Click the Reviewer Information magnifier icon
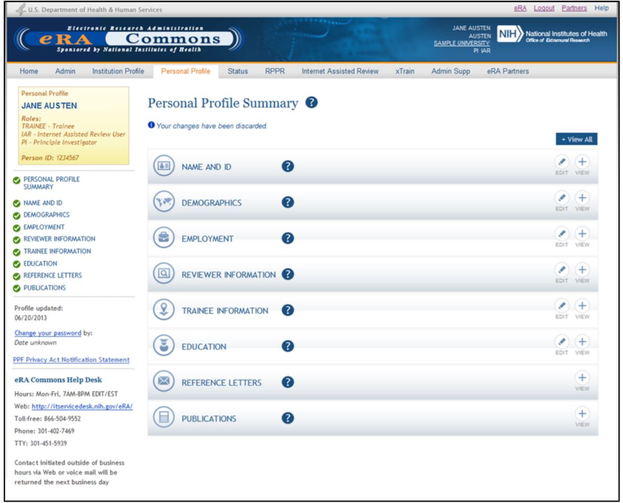623x503 pixels. tap(164, 274)
